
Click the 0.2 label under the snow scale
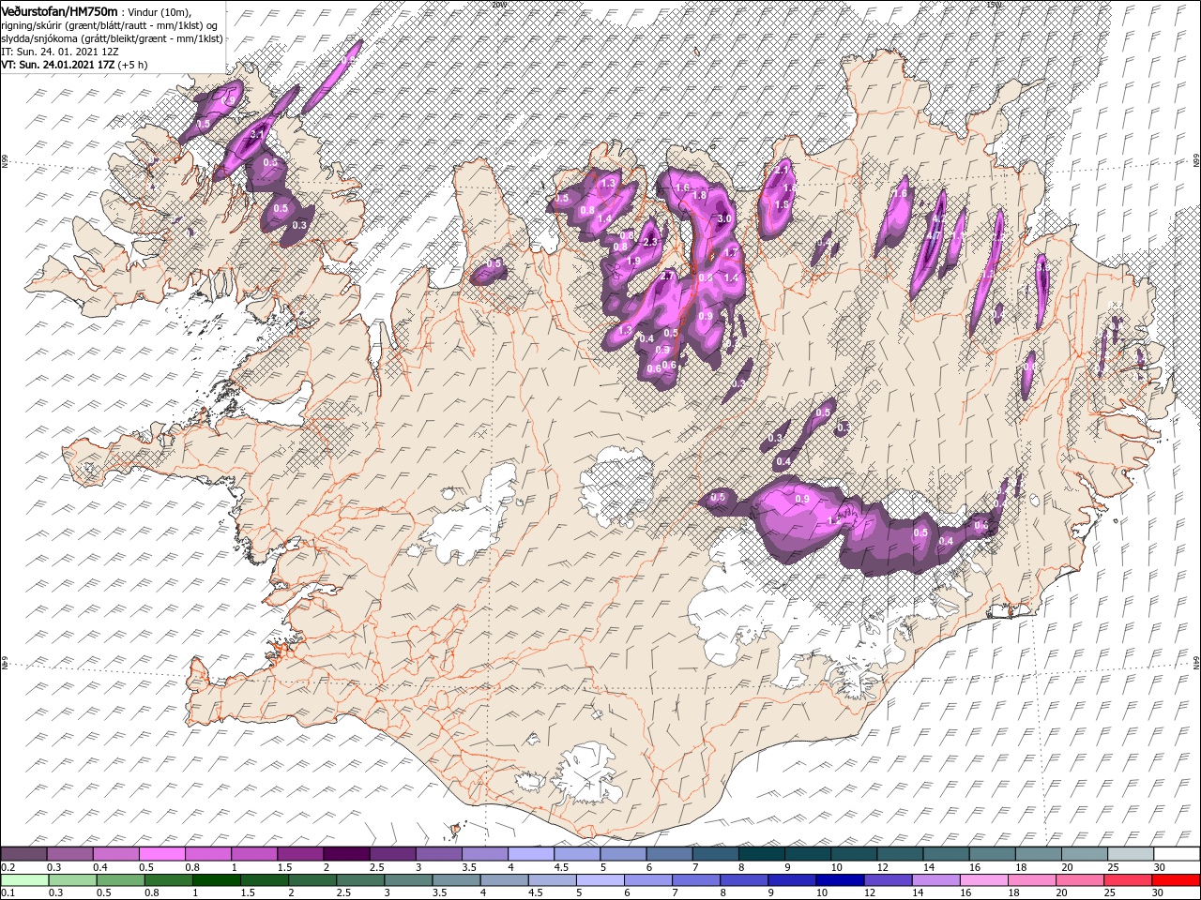tap(8, 867)
